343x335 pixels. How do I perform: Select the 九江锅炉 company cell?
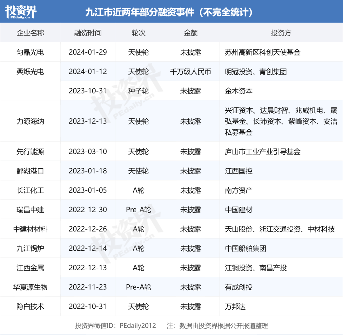pyautogui.click(x=30, y=248)
